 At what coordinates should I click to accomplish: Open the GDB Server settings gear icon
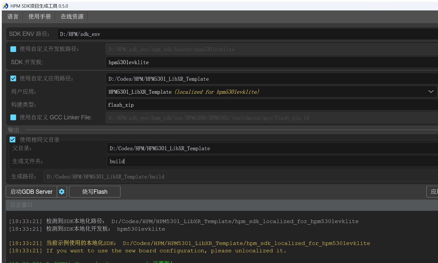pos(62,192)
